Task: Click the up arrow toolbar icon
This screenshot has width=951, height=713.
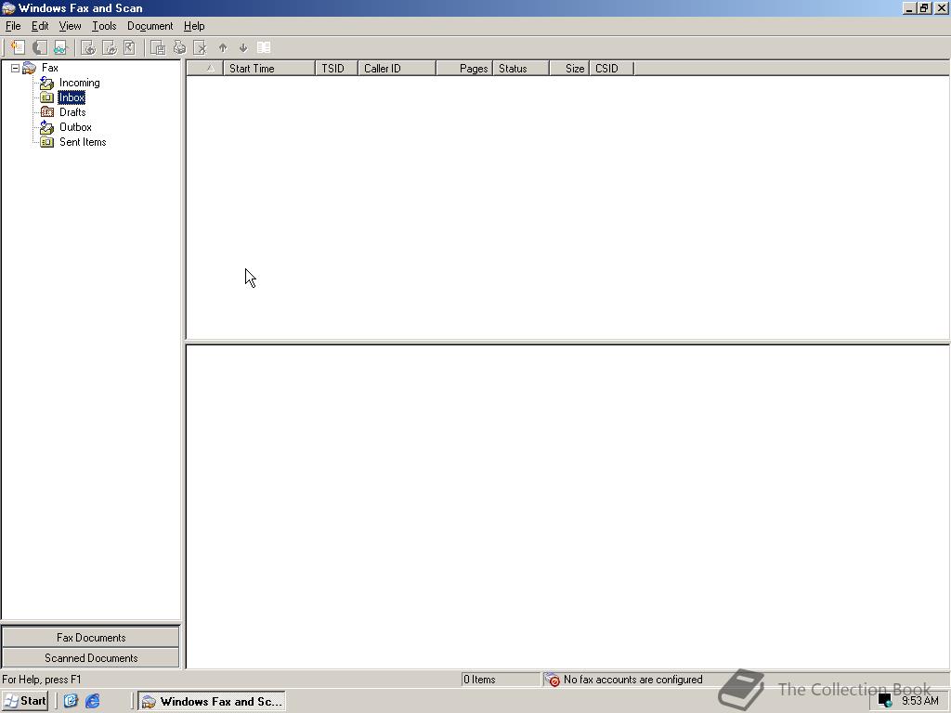Action: [x=223, y=47]
